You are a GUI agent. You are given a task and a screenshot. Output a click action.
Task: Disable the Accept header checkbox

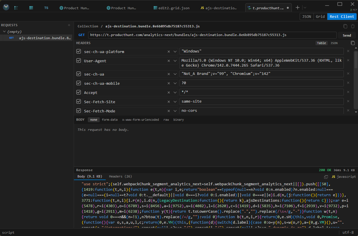point(79,92)
